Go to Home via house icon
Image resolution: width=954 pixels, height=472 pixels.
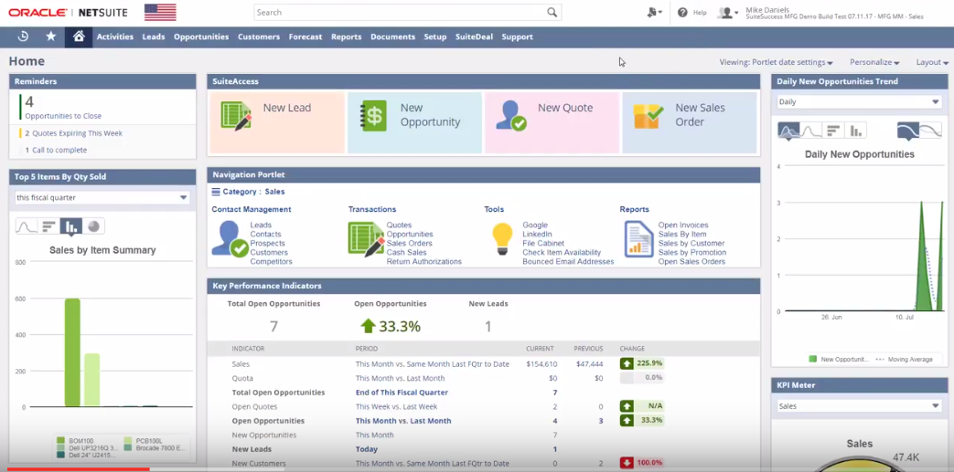click(x=79, y=37)
